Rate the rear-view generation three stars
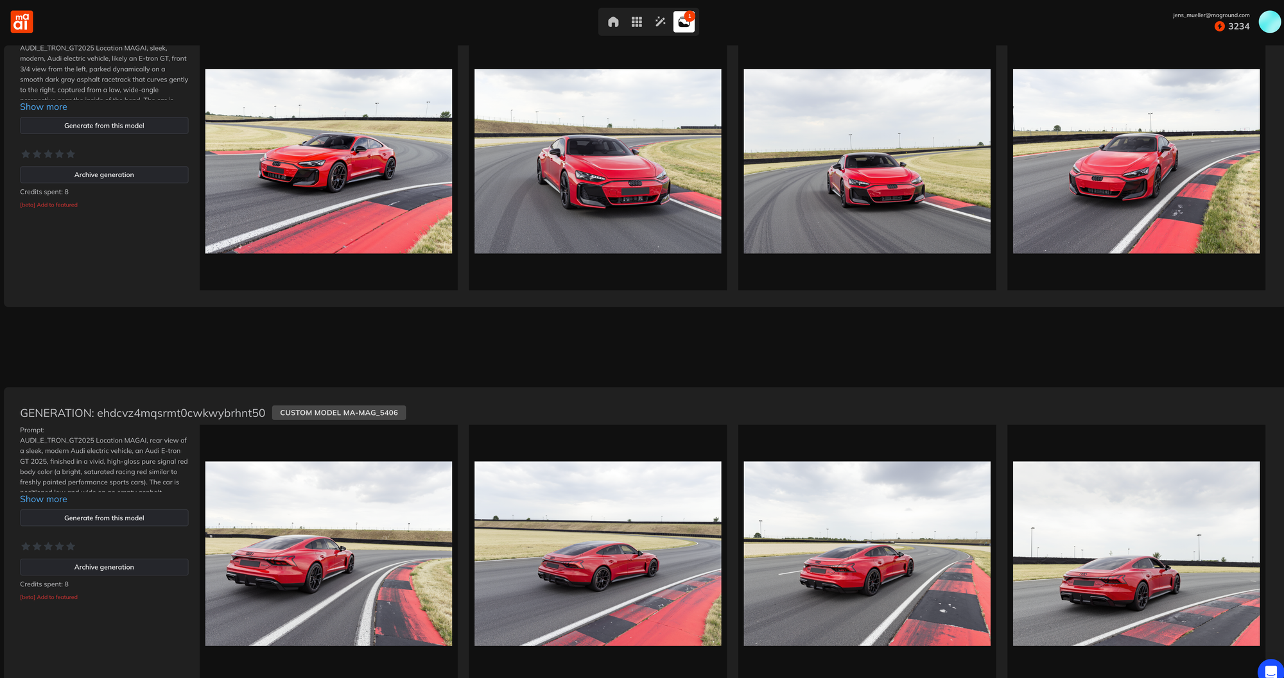 click(48, 547)
